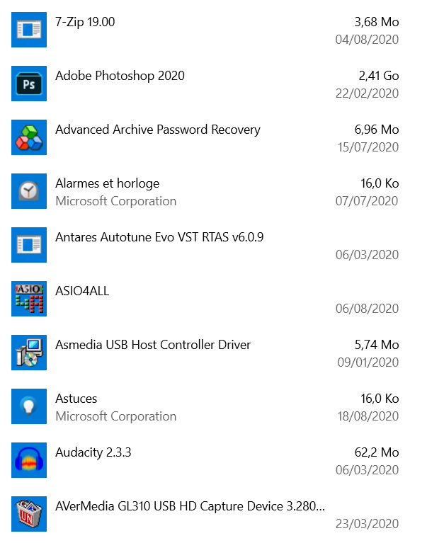Click the Antares Autotune Evo VST RTAS name
This screenshot has height=543, width=444.
(159, 237)
